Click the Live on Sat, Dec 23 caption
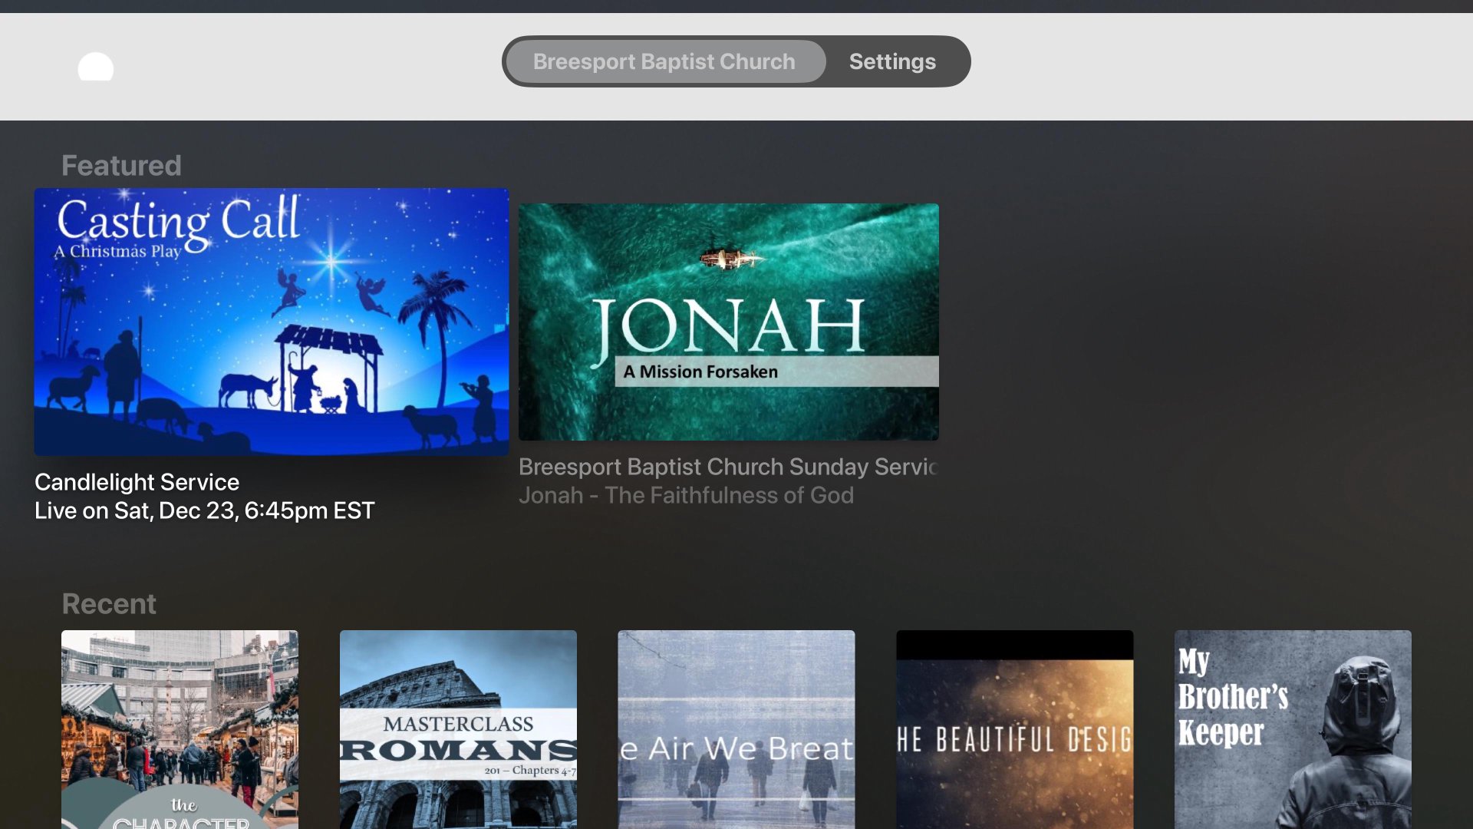Image resolution: width=1473 pixels, height=829 pixels. click(x=204, y=510)
